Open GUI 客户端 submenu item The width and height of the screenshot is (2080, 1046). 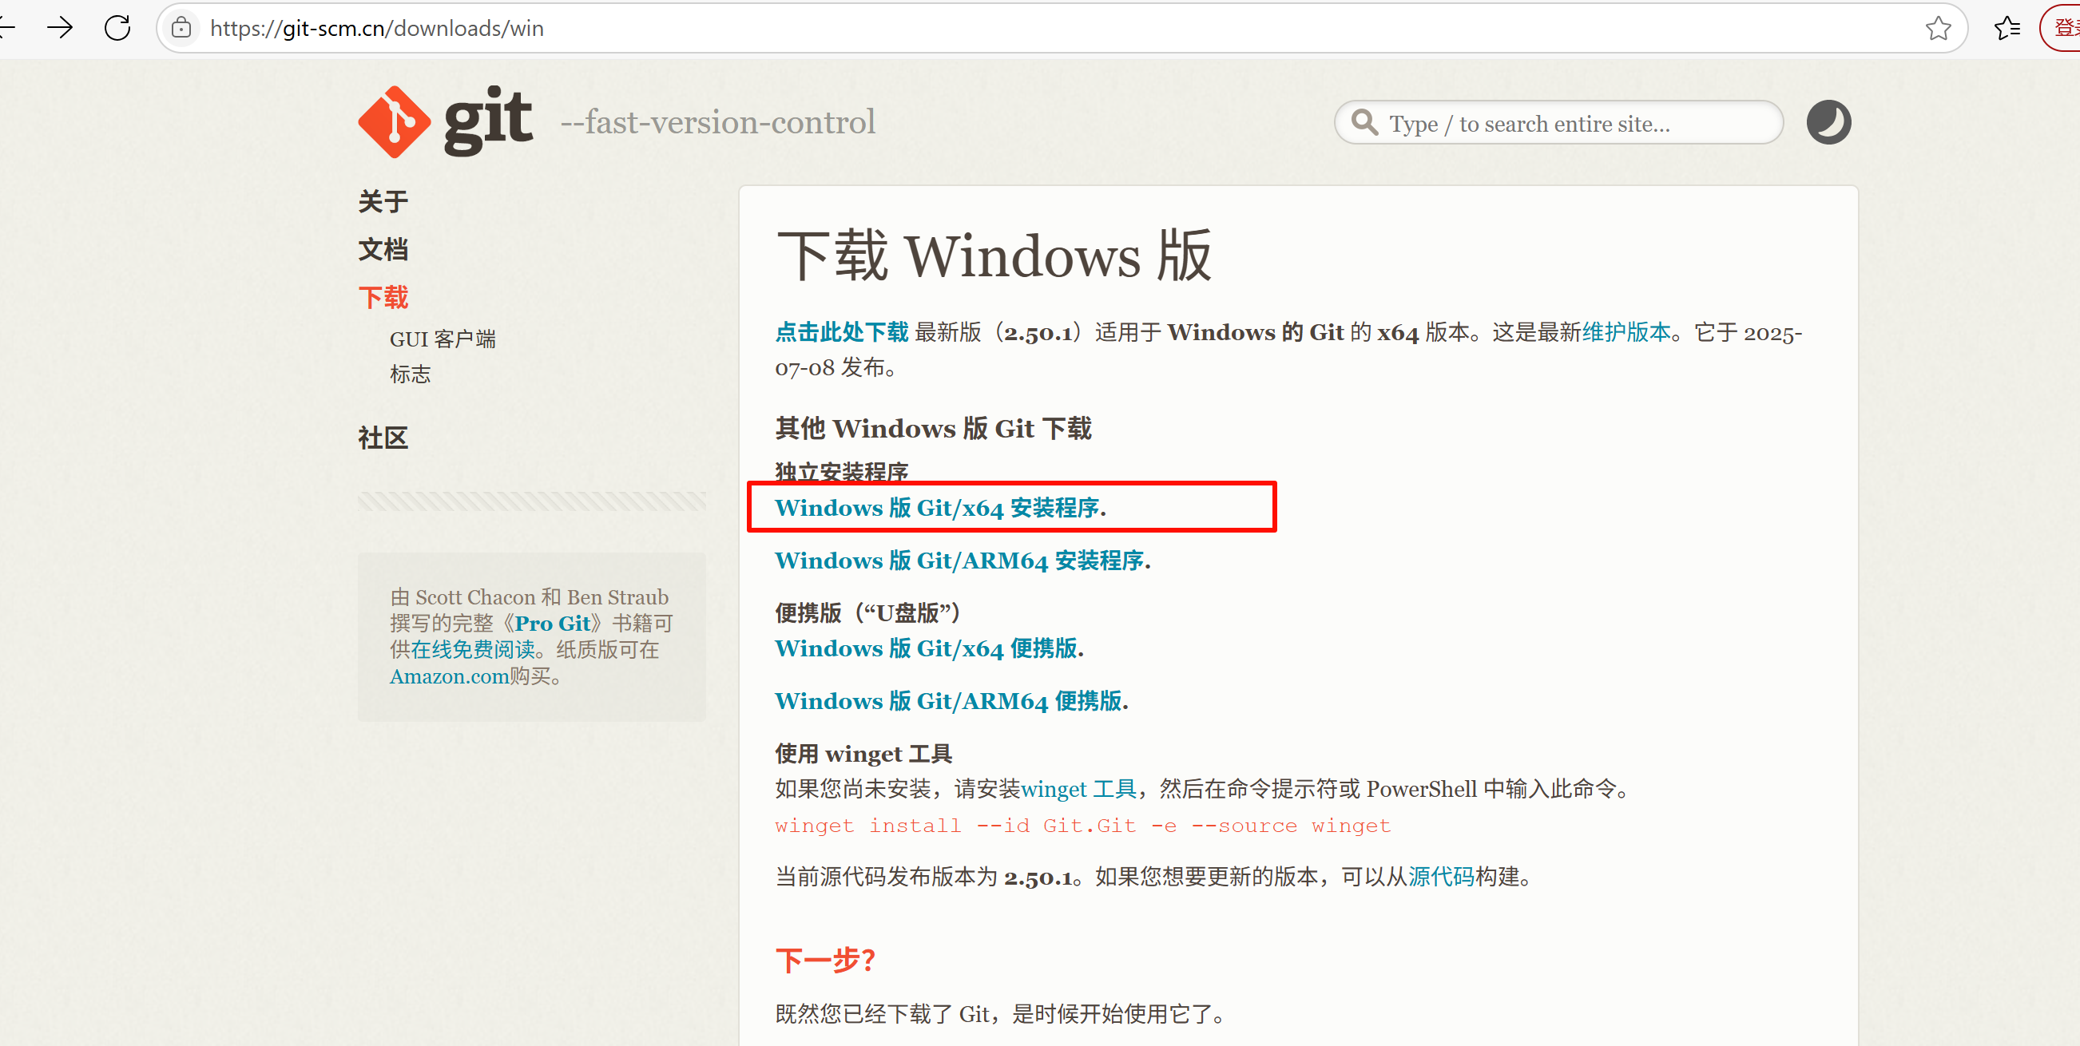point(443,339)
